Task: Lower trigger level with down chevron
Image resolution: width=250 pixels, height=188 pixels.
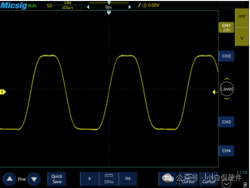Action: point(227,99)
